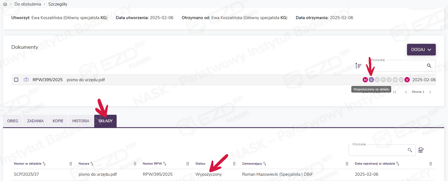Viewport: 448px width, 181px height.
Task: Open pismo do urzędu.pdf in documents list
Action: (x=86, y=80)
